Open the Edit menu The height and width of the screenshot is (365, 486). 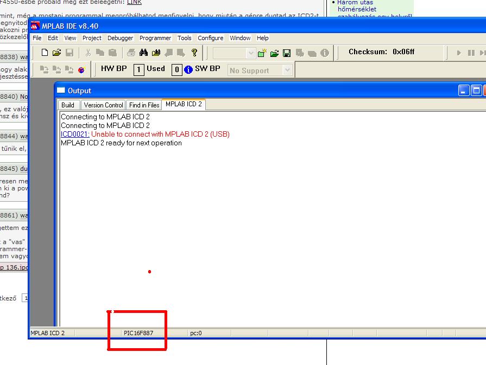[53, 38]
